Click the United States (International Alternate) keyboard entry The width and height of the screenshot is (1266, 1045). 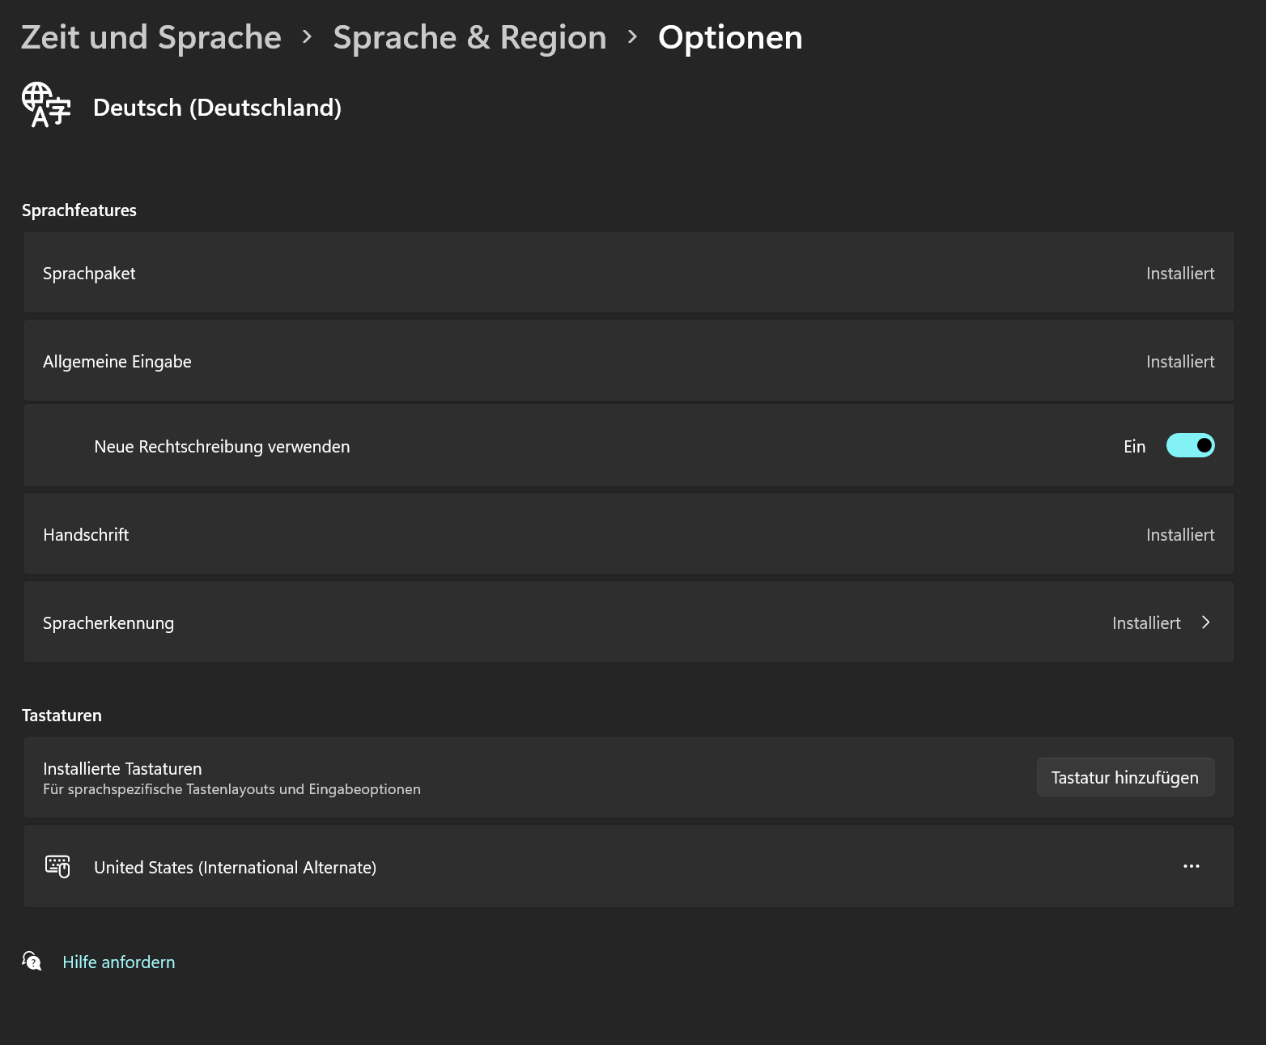[x=236, y=868]
